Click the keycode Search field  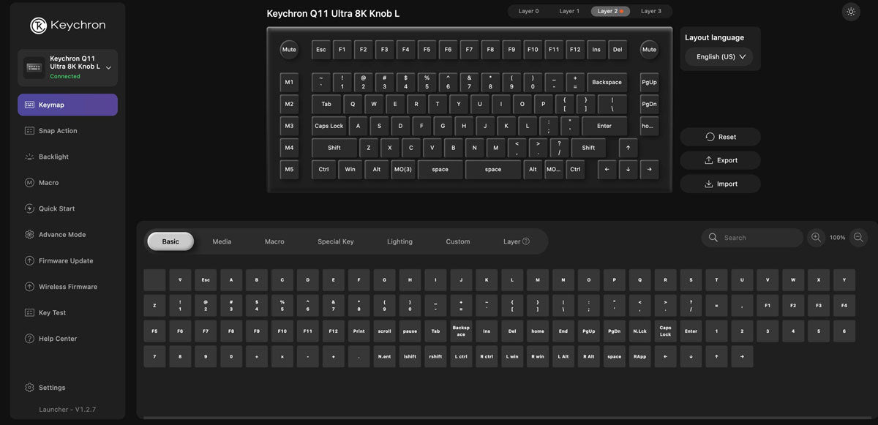pyautogui.click(x=752, y=238)
